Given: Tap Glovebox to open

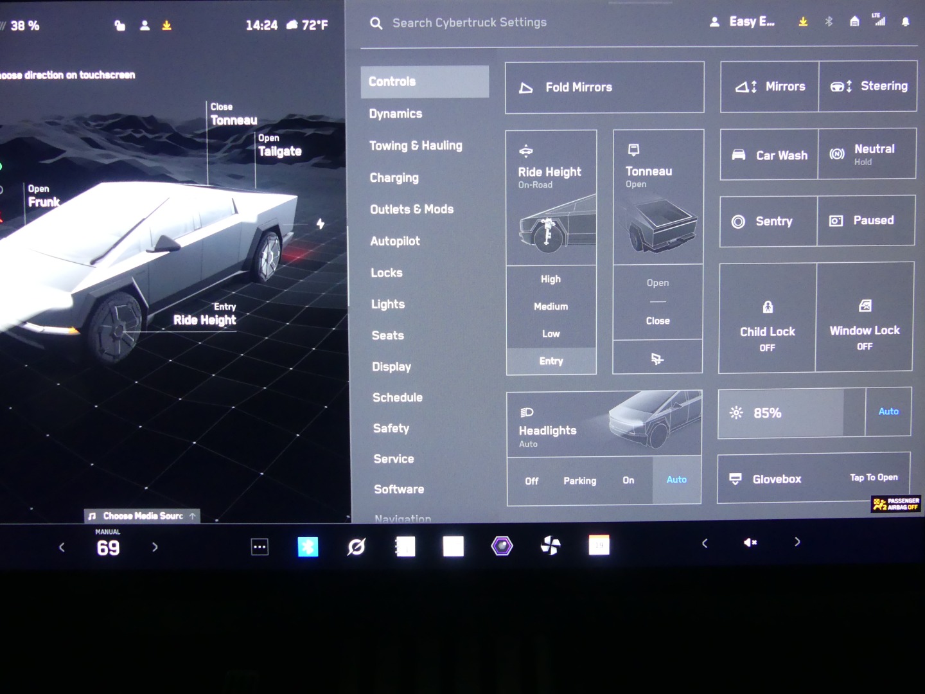Looking at the screenshot, I should tap(814, 479).
